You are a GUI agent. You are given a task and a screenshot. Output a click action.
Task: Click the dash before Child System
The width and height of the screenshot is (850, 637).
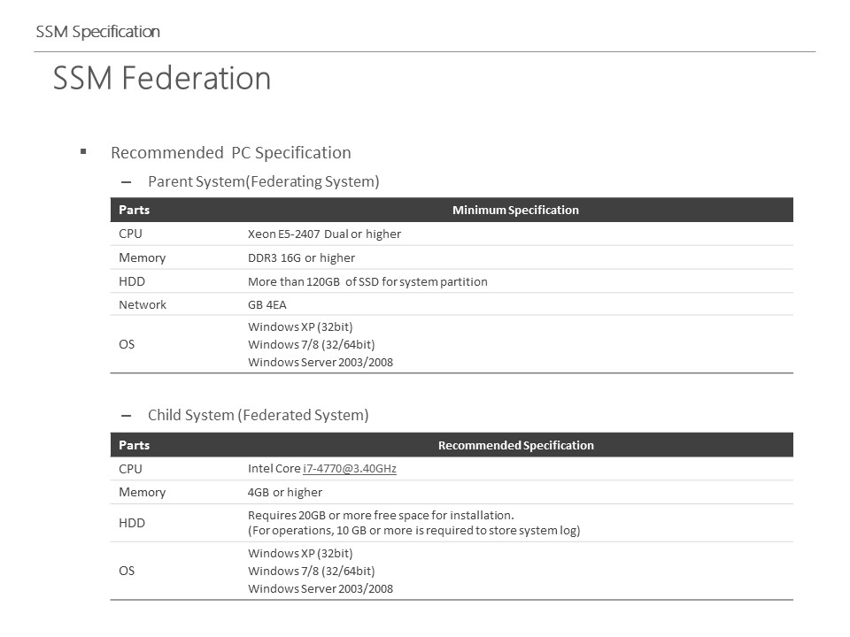tap(127, 416)
